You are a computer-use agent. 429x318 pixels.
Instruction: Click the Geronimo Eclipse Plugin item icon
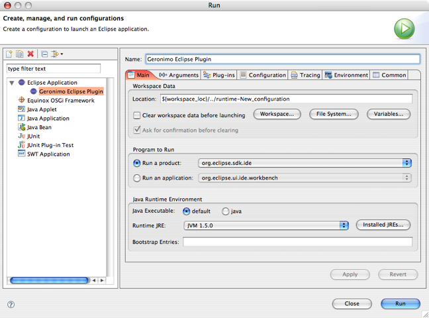(x=33, y=91)
